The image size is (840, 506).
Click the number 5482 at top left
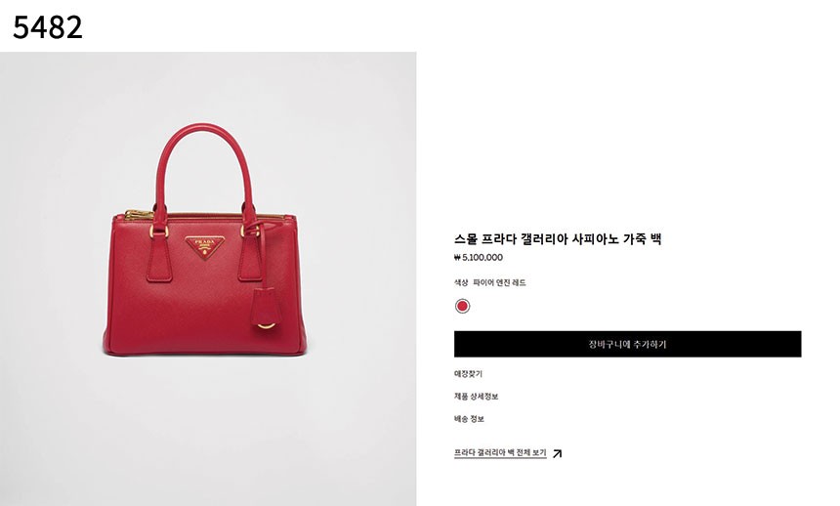click(48, 27)
